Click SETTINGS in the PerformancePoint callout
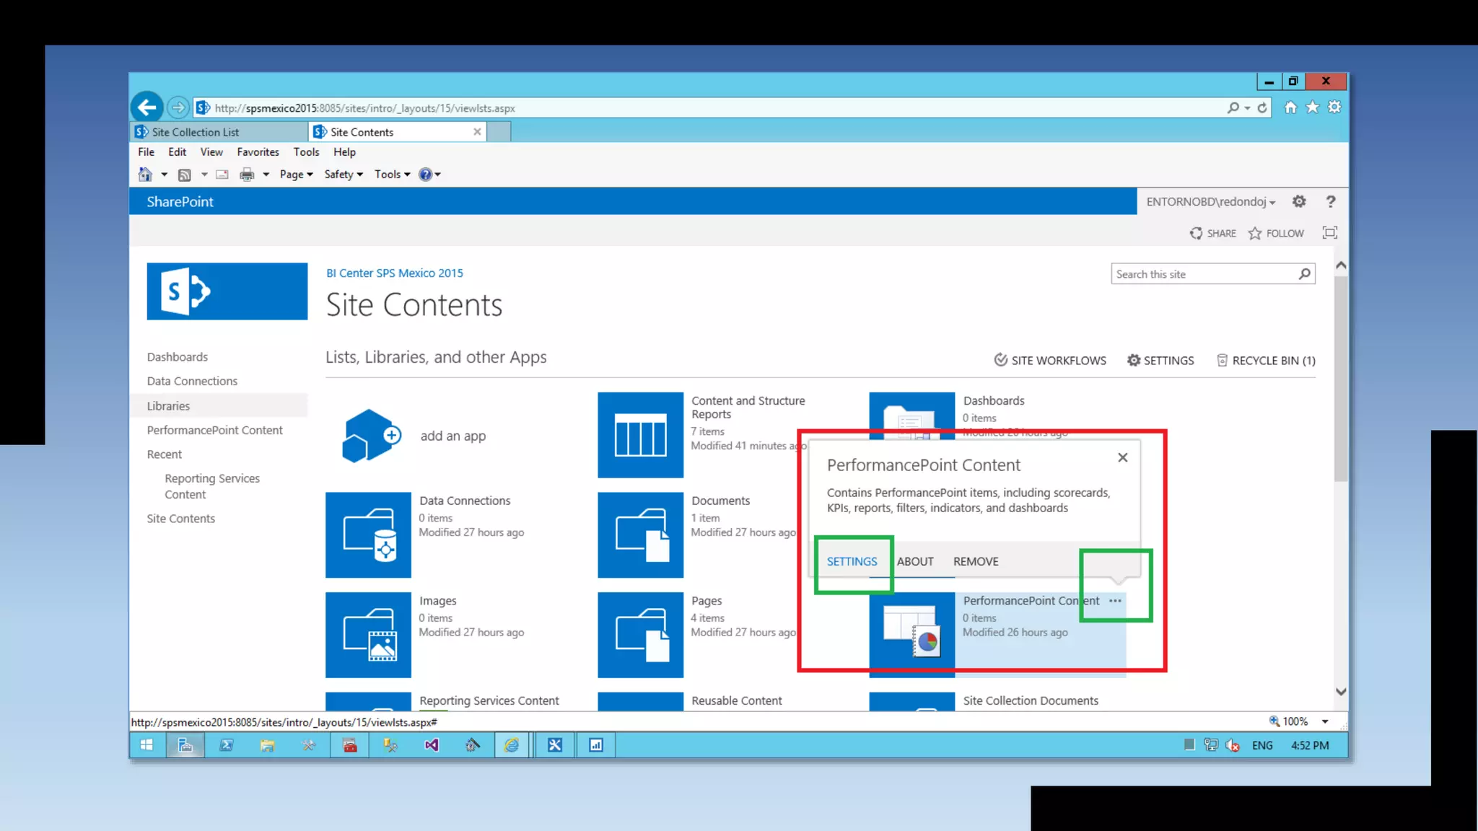 pos(852,561)
